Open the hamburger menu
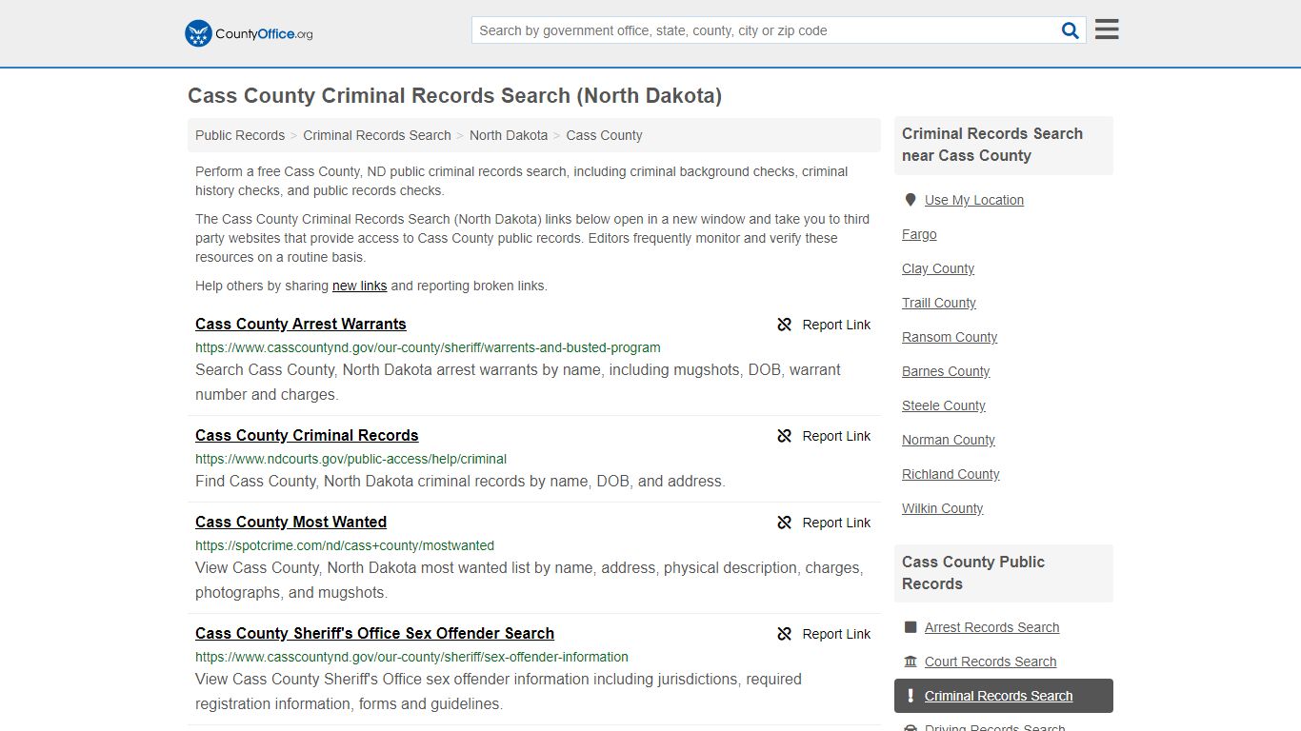Viewport: 1301px width, 731px height. (1107, 30)
